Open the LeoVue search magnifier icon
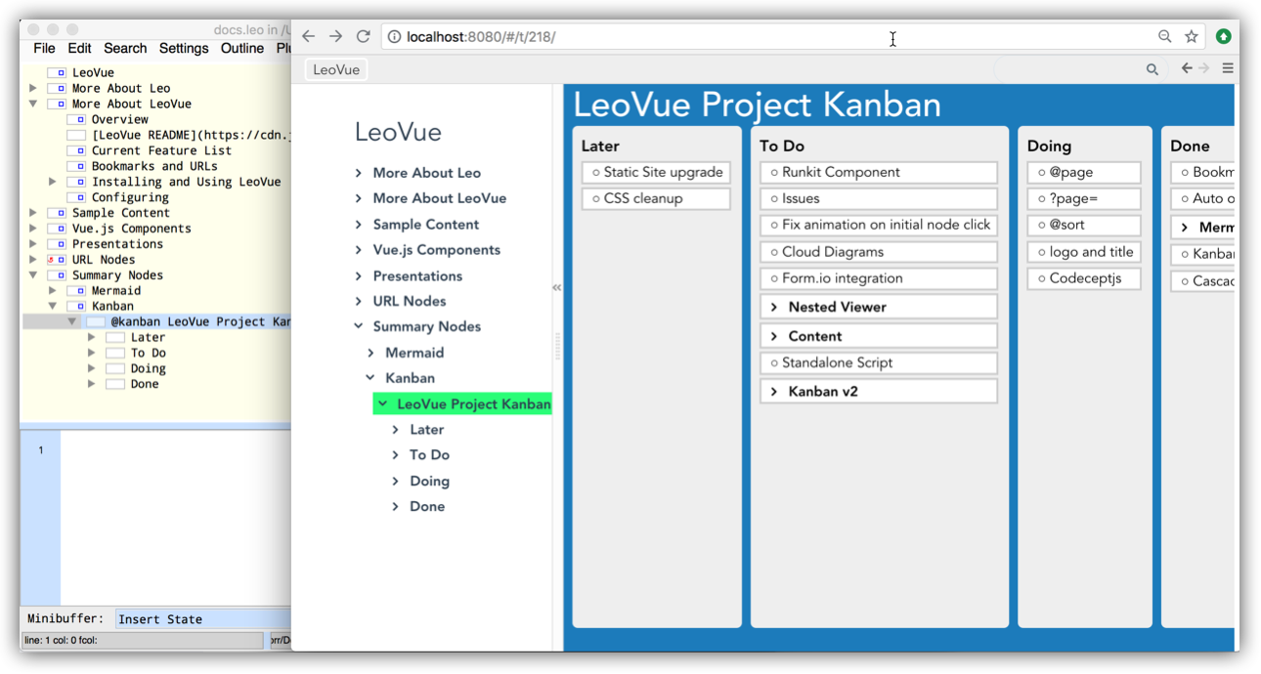 tap(1152, 69)
